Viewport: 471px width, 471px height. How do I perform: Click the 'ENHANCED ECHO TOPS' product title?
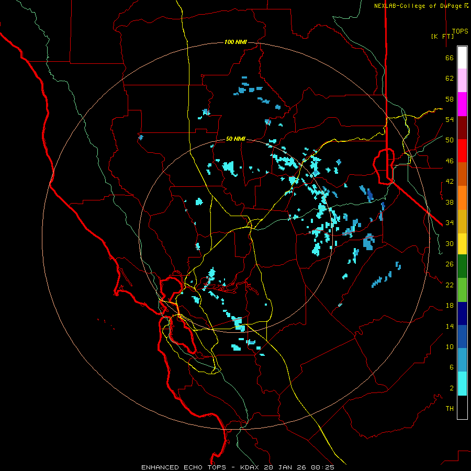pyautogui.click(x=184, y=467)
